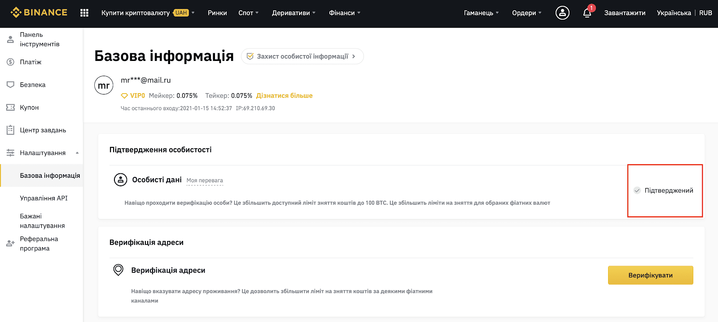Image resolution: width=718 pixels, height=322 pixels.
Task: Click the Центр завдань clipboard icon
Action: pyautogui.click(x=10, y=130)
